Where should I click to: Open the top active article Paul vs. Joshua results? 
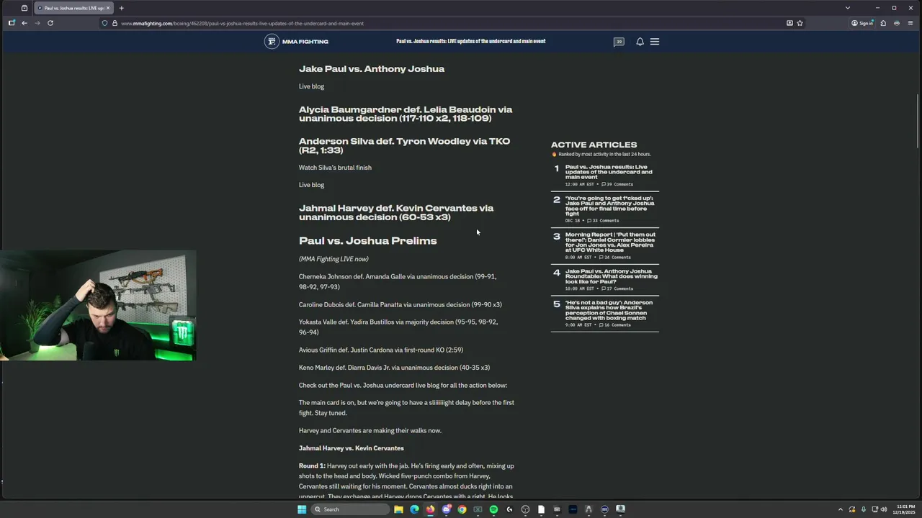pos(609,172)
